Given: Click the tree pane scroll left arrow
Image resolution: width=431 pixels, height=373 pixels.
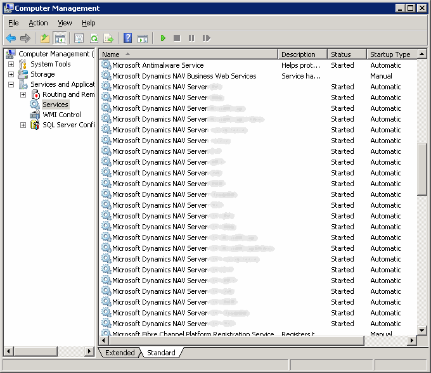Looking at the screenshot, I should [9, 351].
